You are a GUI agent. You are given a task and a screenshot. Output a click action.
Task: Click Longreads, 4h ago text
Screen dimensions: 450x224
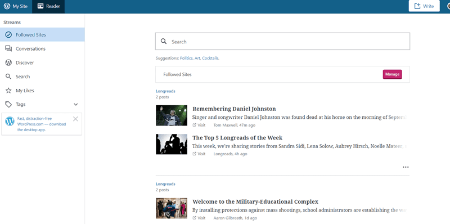231,154
